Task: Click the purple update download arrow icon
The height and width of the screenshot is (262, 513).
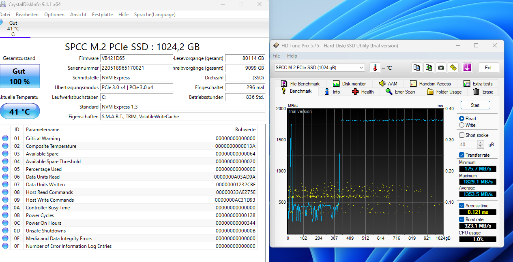Action: click(467, 68)
